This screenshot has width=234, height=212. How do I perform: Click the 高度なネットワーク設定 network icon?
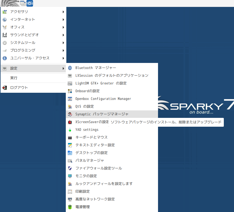[x=70, y=199]
